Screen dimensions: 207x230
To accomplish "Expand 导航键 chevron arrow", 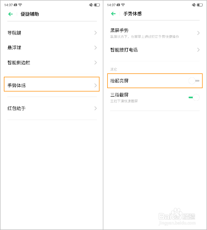I will click(x=96, y=33).
